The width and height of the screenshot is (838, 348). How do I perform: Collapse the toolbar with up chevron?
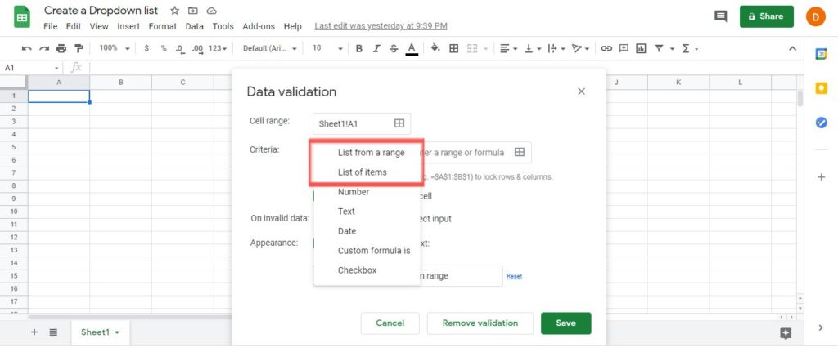click(792, 48)
